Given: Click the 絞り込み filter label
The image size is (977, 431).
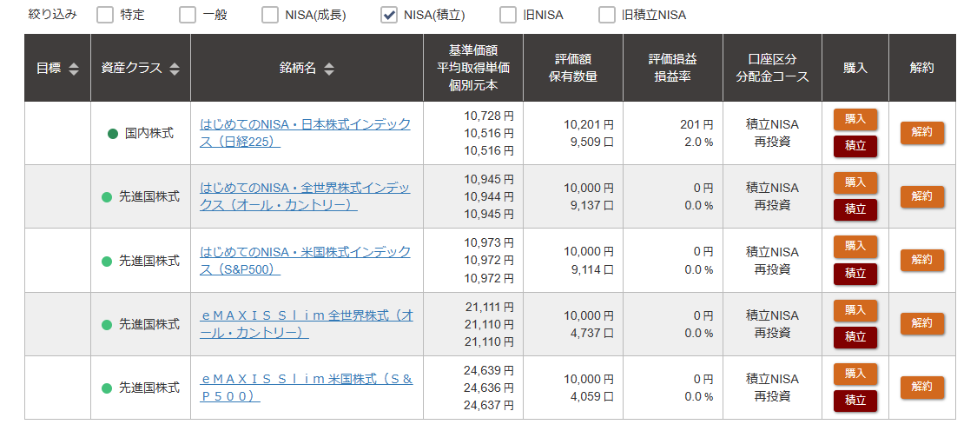Looking at the screenshot, I should [x=53, y=15].
